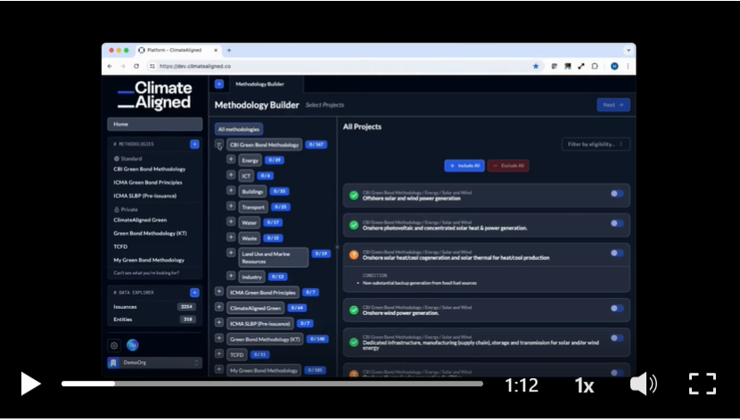This screenshot has height=420, width=740.
Task: Expand the ICT category
Action: pyautogui.click(x=231, y=175)
